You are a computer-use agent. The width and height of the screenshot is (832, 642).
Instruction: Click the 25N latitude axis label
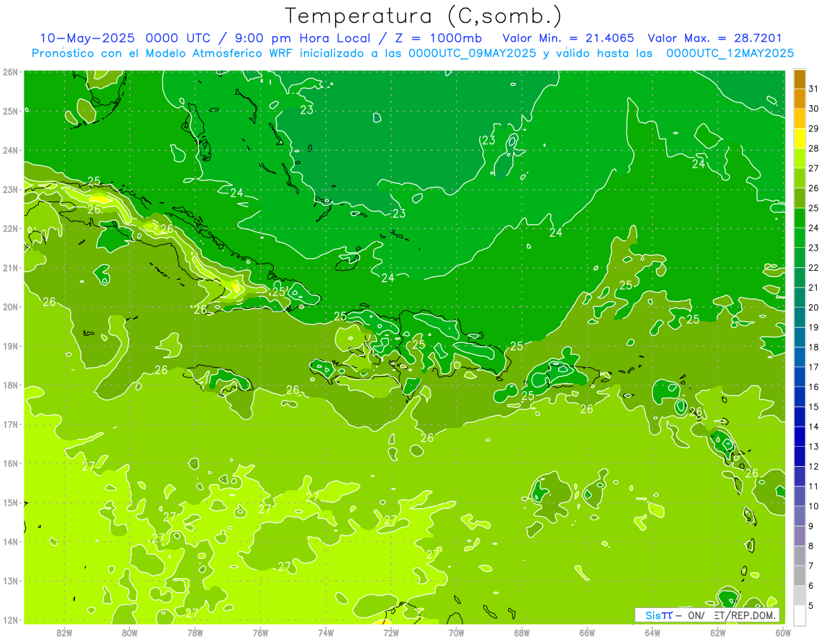[x=10, y=111]
